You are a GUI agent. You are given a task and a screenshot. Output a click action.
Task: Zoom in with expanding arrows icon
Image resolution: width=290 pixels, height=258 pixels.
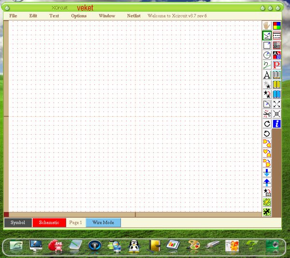pyautogui.click(x=276, y=104)
